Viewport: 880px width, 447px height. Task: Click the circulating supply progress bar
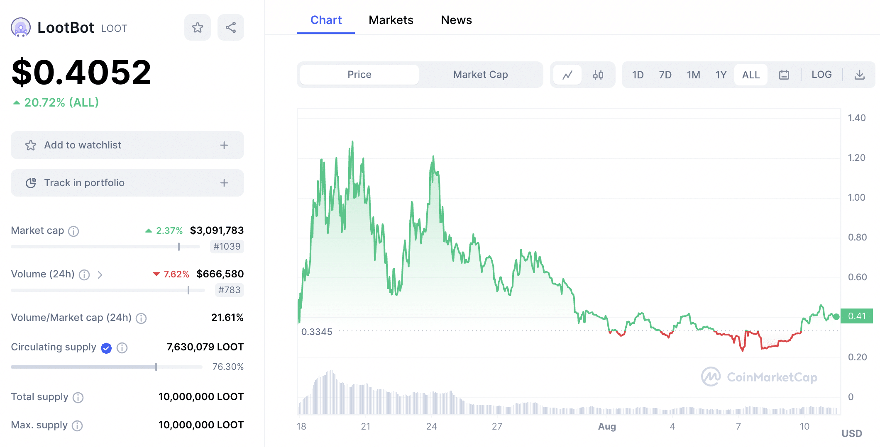[107, 367]
